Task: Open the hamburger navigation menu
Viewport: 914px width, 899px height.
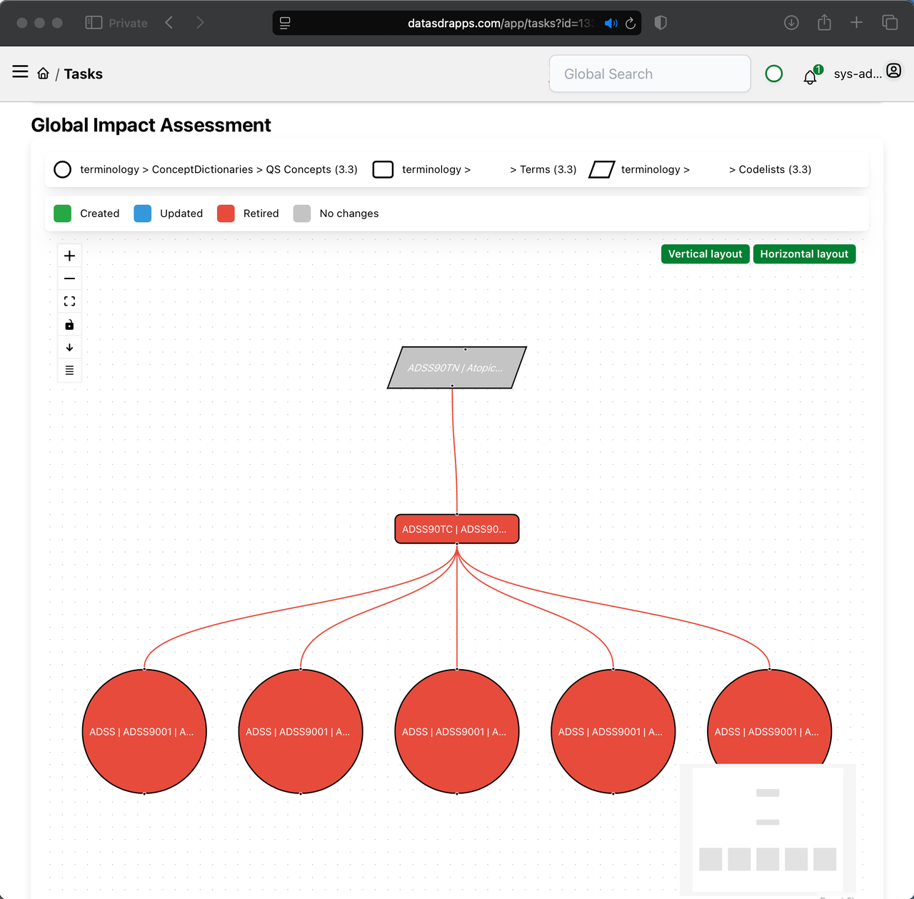Action: pyautogui.click(x=20, y=72)
